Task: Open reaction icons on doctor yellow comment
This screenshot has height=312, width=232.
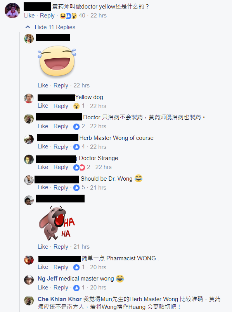Action: click(x=68, y=16)
